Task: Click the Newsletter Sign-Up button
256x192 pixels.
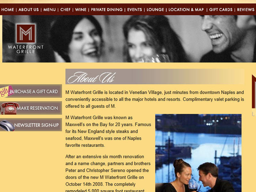Action: tap(31, 125)
